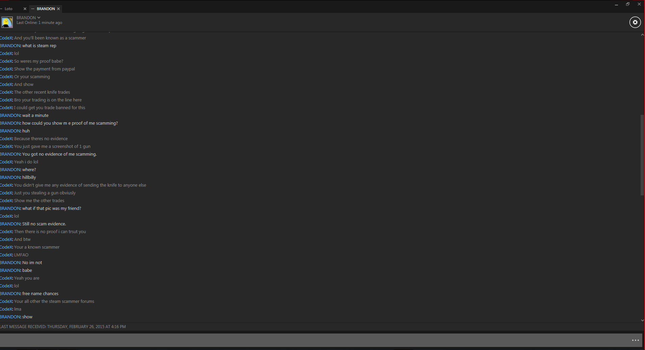Image resolution: width=645 pixels, height=350 pixels.
Task: Click the chat scrollbar down arrow
Action: (642, 320)
